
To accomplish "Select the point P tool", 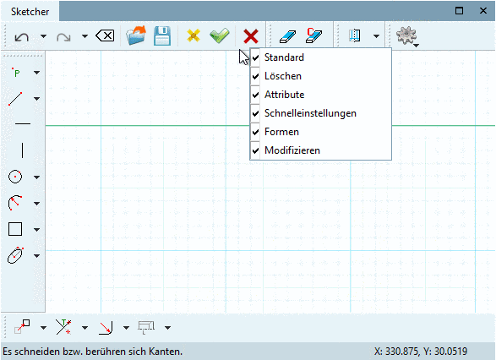I will [16, 73].
